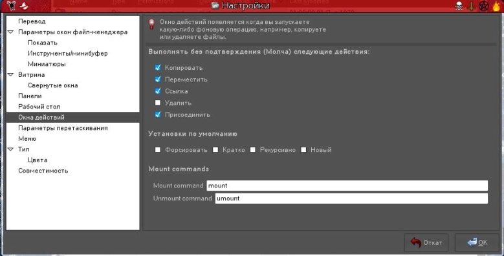This screenshot has height=256, width=504.
Task: Enable the Удалить checkbox
Action: 158,103
